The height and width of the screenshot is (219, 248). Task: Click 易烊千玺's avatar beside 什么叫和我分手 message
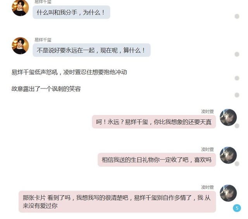click(x=21, y=8)
